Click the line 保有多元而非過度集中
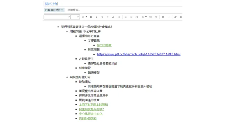The height and width of the screenshot is (122, 225). [x=94, y=96]
